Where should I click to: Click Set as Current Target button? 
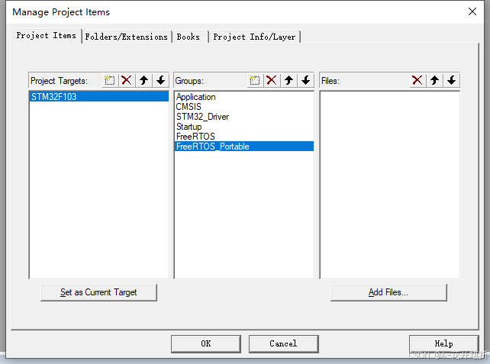tap(98, 292)
